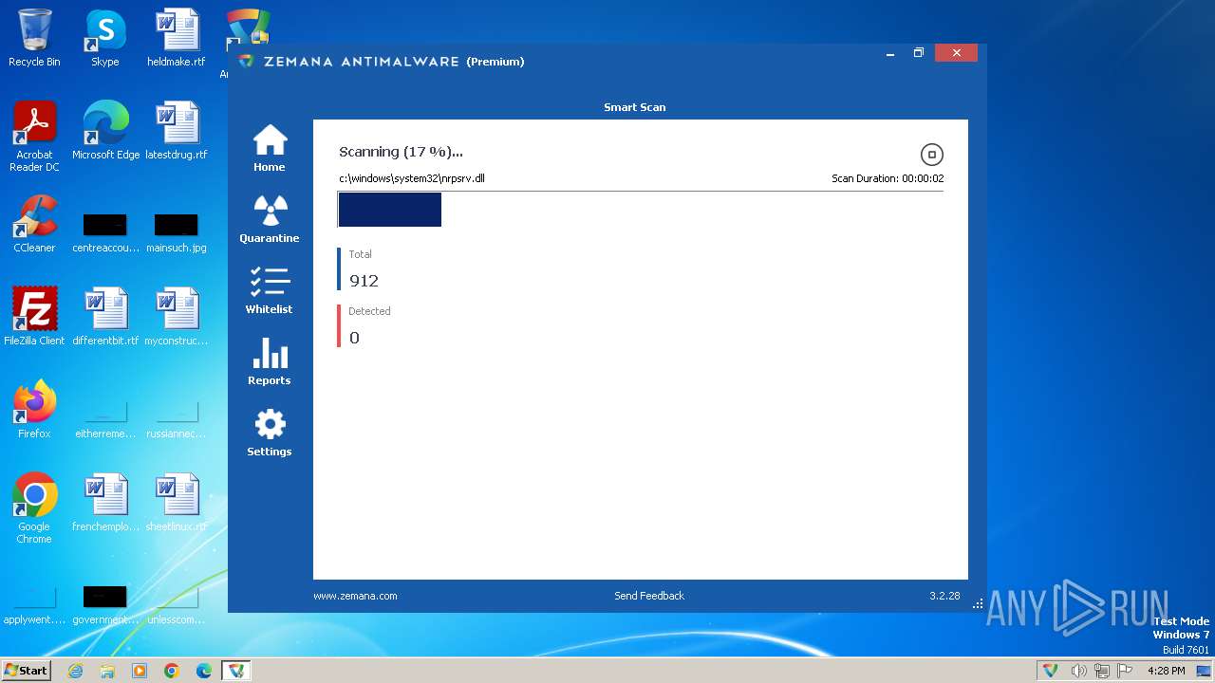Image resolution: width=1215 pixels, height=683 pixels.
Task: Close the Zemana AntiMalware window
Action: pos(956,53)
